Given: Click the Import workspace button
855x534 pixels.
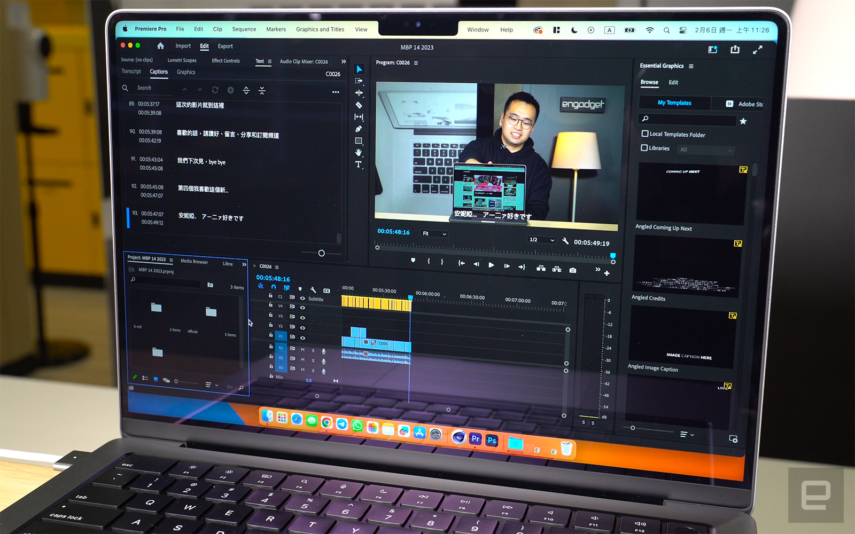Looking at the screenshot, I should (183, 46).
